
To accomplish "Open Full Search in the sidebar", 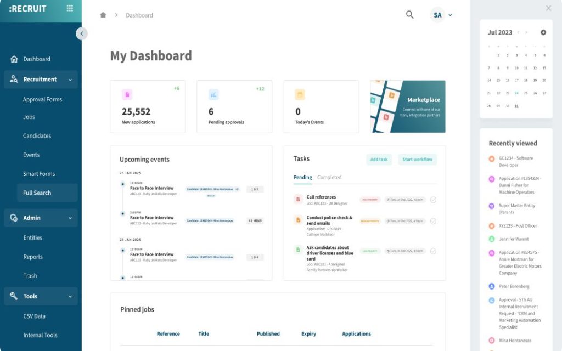I will 37,193.
